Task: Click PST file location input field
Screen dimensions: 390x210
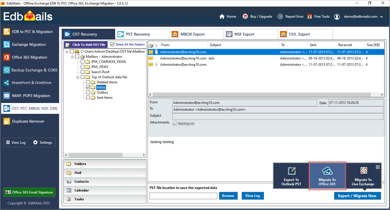Action: tap(183, 196)
